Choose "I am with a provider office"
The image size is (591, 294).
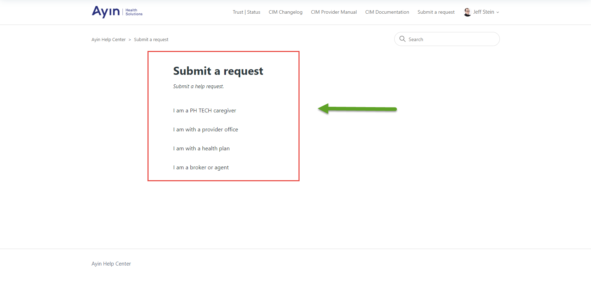[x=206, y=130]
